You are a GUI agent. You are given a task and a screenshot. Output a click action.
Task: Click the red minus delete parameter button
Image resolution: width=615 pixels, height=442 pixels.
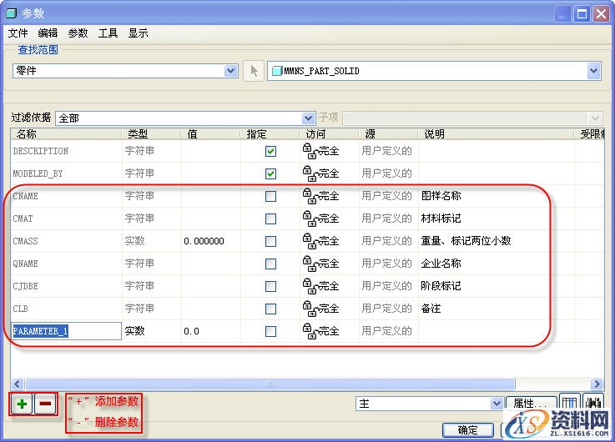click(x=45, y=404)
